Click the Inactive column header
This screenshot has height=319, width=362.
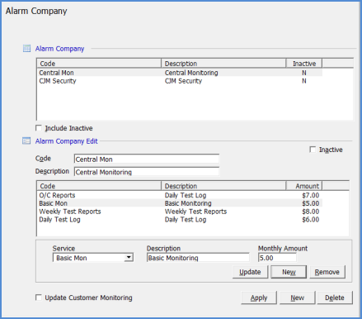(304, 64)
